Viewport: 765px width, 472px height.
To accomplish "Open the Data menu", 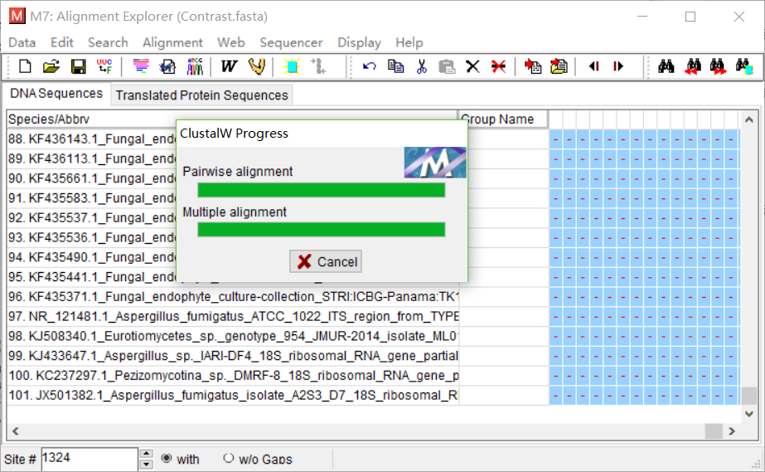I will click(22, 42).
